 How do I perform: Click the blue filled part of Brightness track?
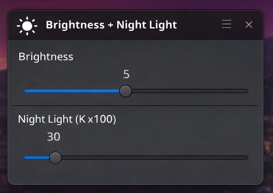[71, 91]
